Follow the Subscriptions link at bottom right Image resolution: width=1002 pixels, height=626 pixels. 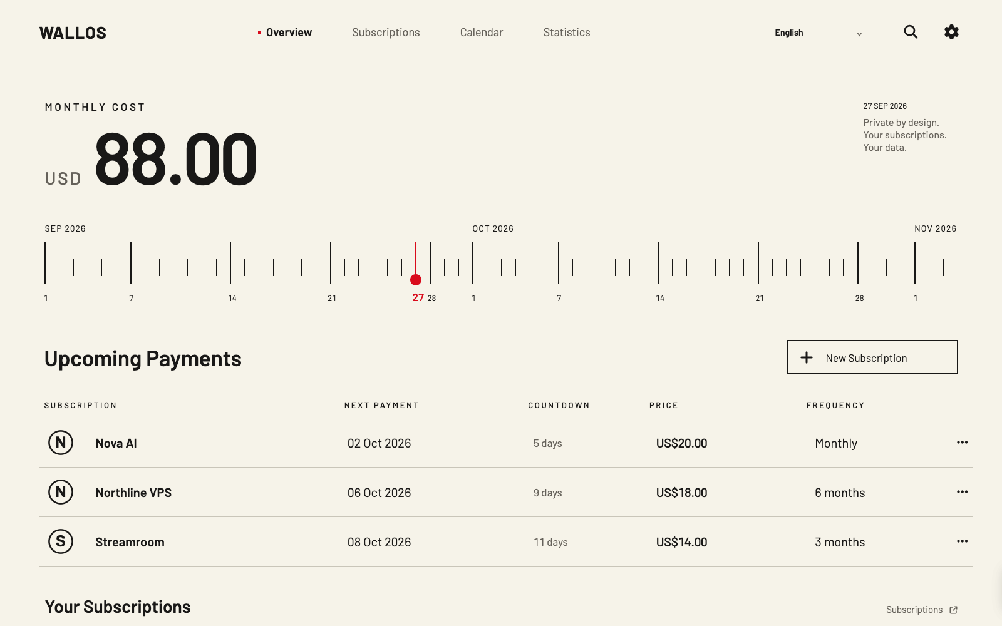(914, 610)
